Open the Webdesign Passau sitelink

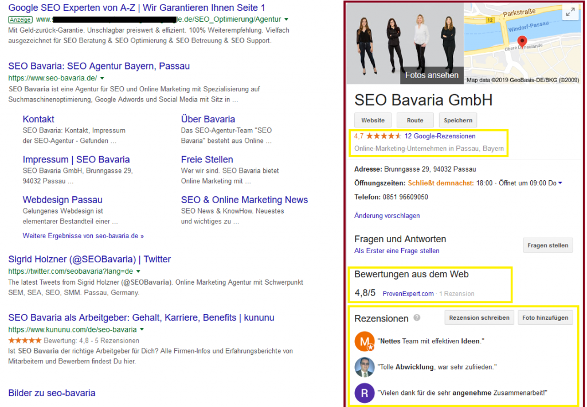[62, 199]
